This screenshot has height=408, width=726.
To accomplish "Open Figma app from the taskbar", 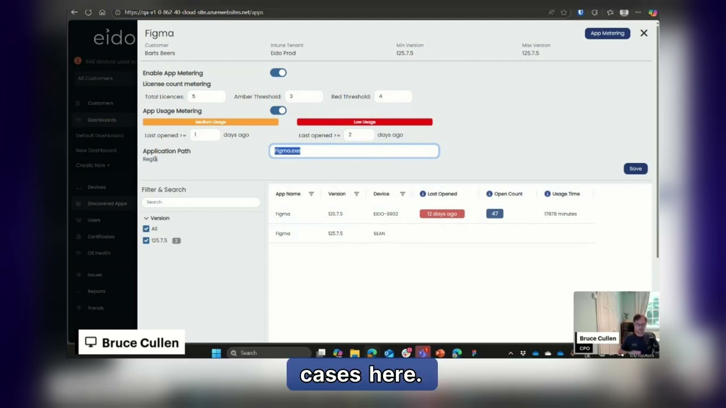I will coord(474,353).
